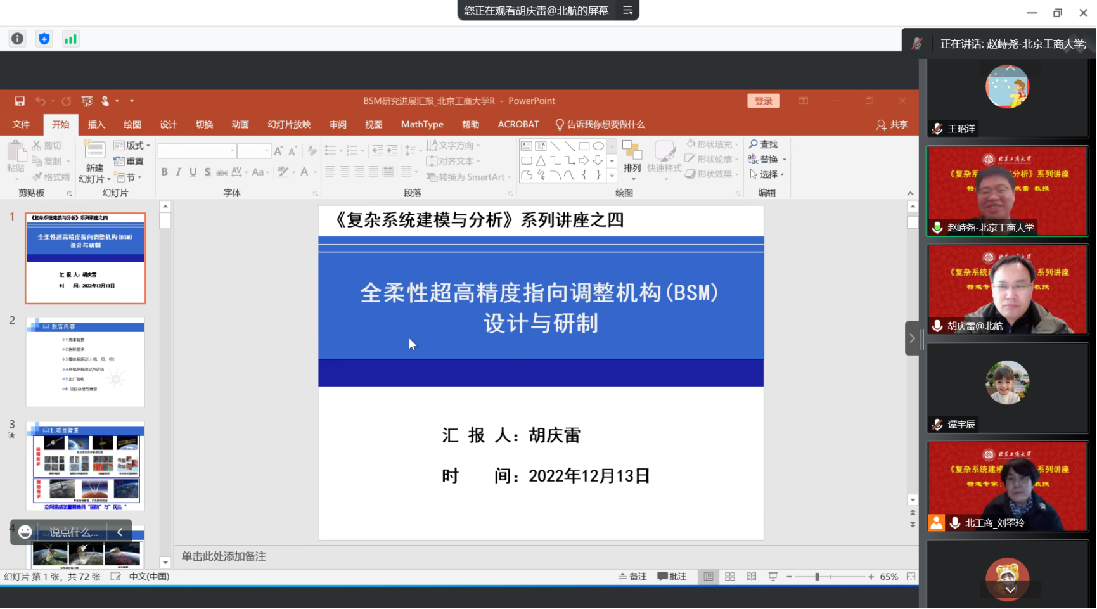This screenshot has height=609, width=1097.
Task: Open the network signal status icon
Action: click(70, 39)
